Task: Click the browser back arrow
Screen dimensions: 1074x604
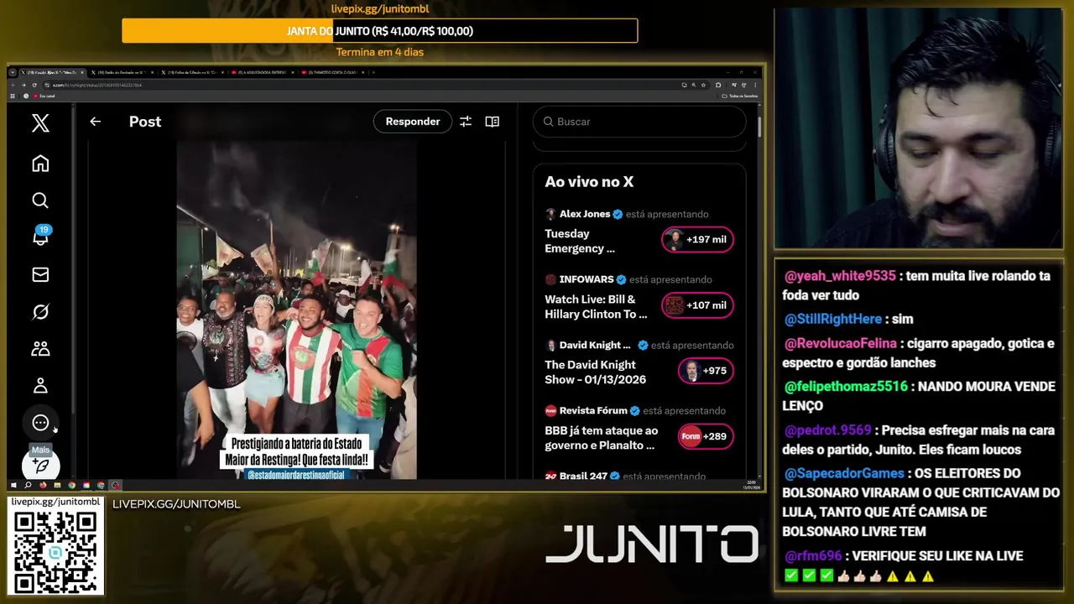Action: (13, 85)
